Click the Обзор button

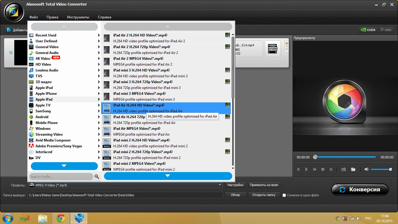point(235,195)
